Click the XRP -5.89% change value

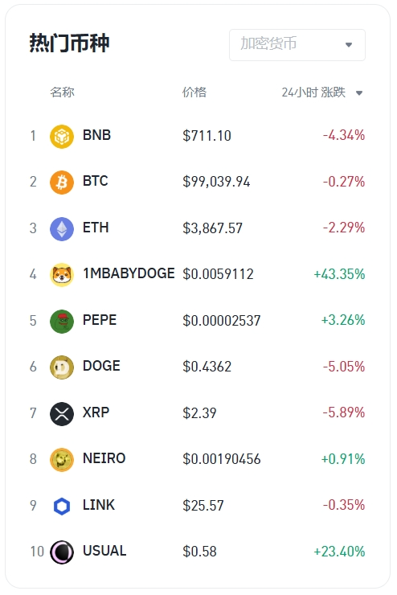[344, 412]
